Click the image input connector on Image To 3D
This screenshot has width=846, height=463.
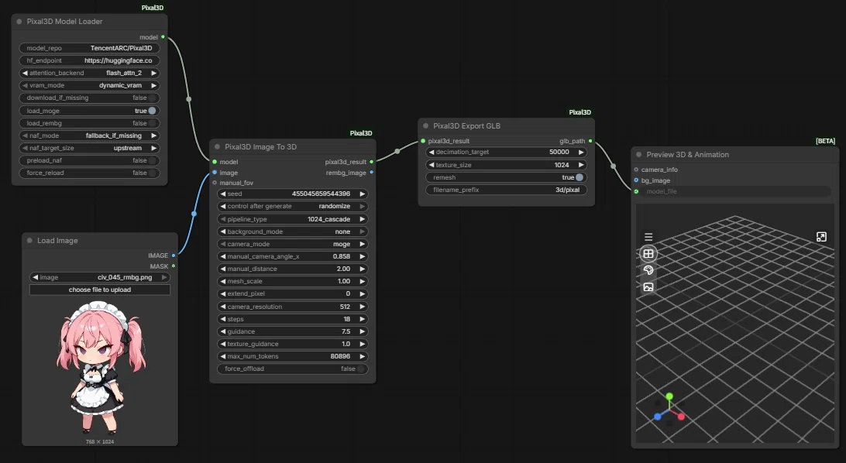[x=215, y=173]
